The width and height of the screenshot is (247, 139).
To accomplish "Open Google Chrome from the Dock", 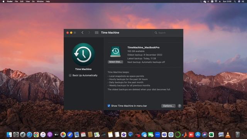I will click(x=36, y=135).
